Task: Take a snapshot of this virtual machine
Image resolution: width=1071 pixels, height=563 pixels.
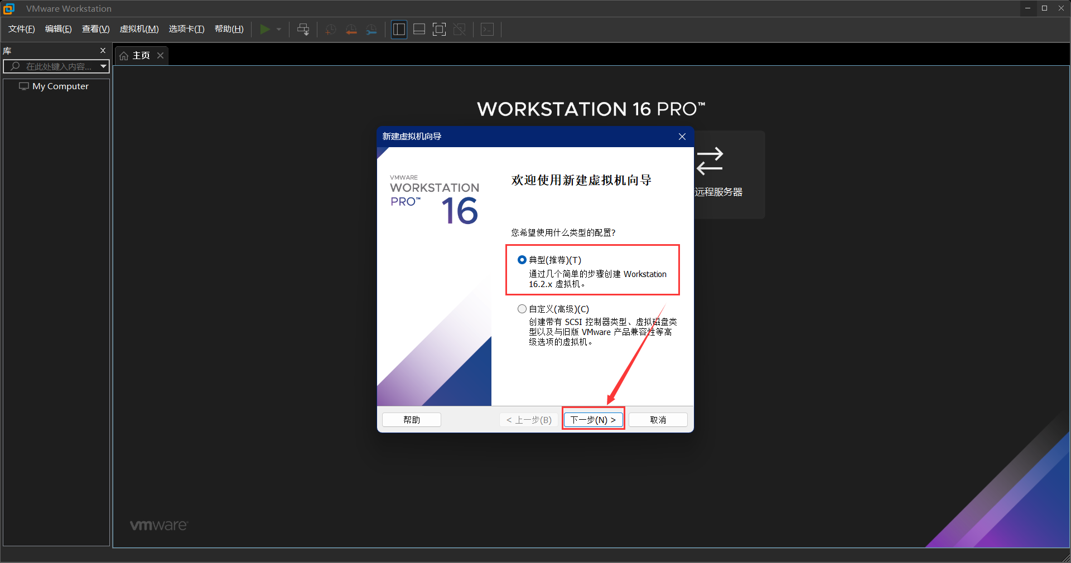Action: (331, 29)
